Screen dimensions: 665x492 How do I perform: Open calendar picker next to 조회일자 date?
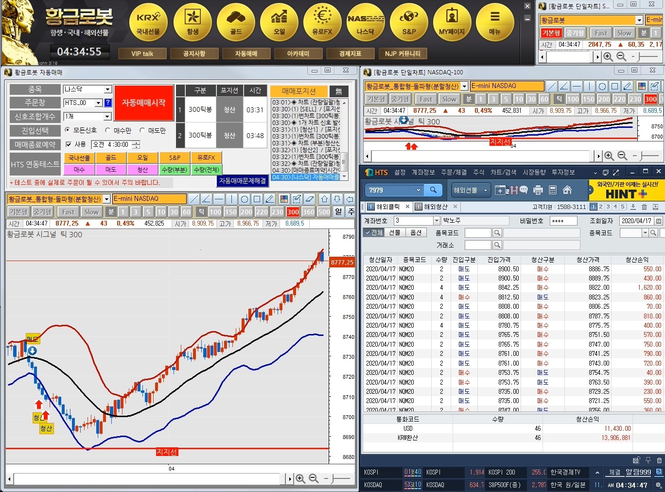pos(659,221)
